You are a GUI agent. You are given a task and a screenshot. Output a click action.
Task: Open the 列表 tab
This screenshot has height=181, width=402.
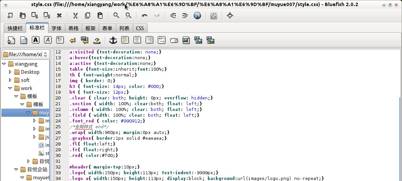click(124, 28)
